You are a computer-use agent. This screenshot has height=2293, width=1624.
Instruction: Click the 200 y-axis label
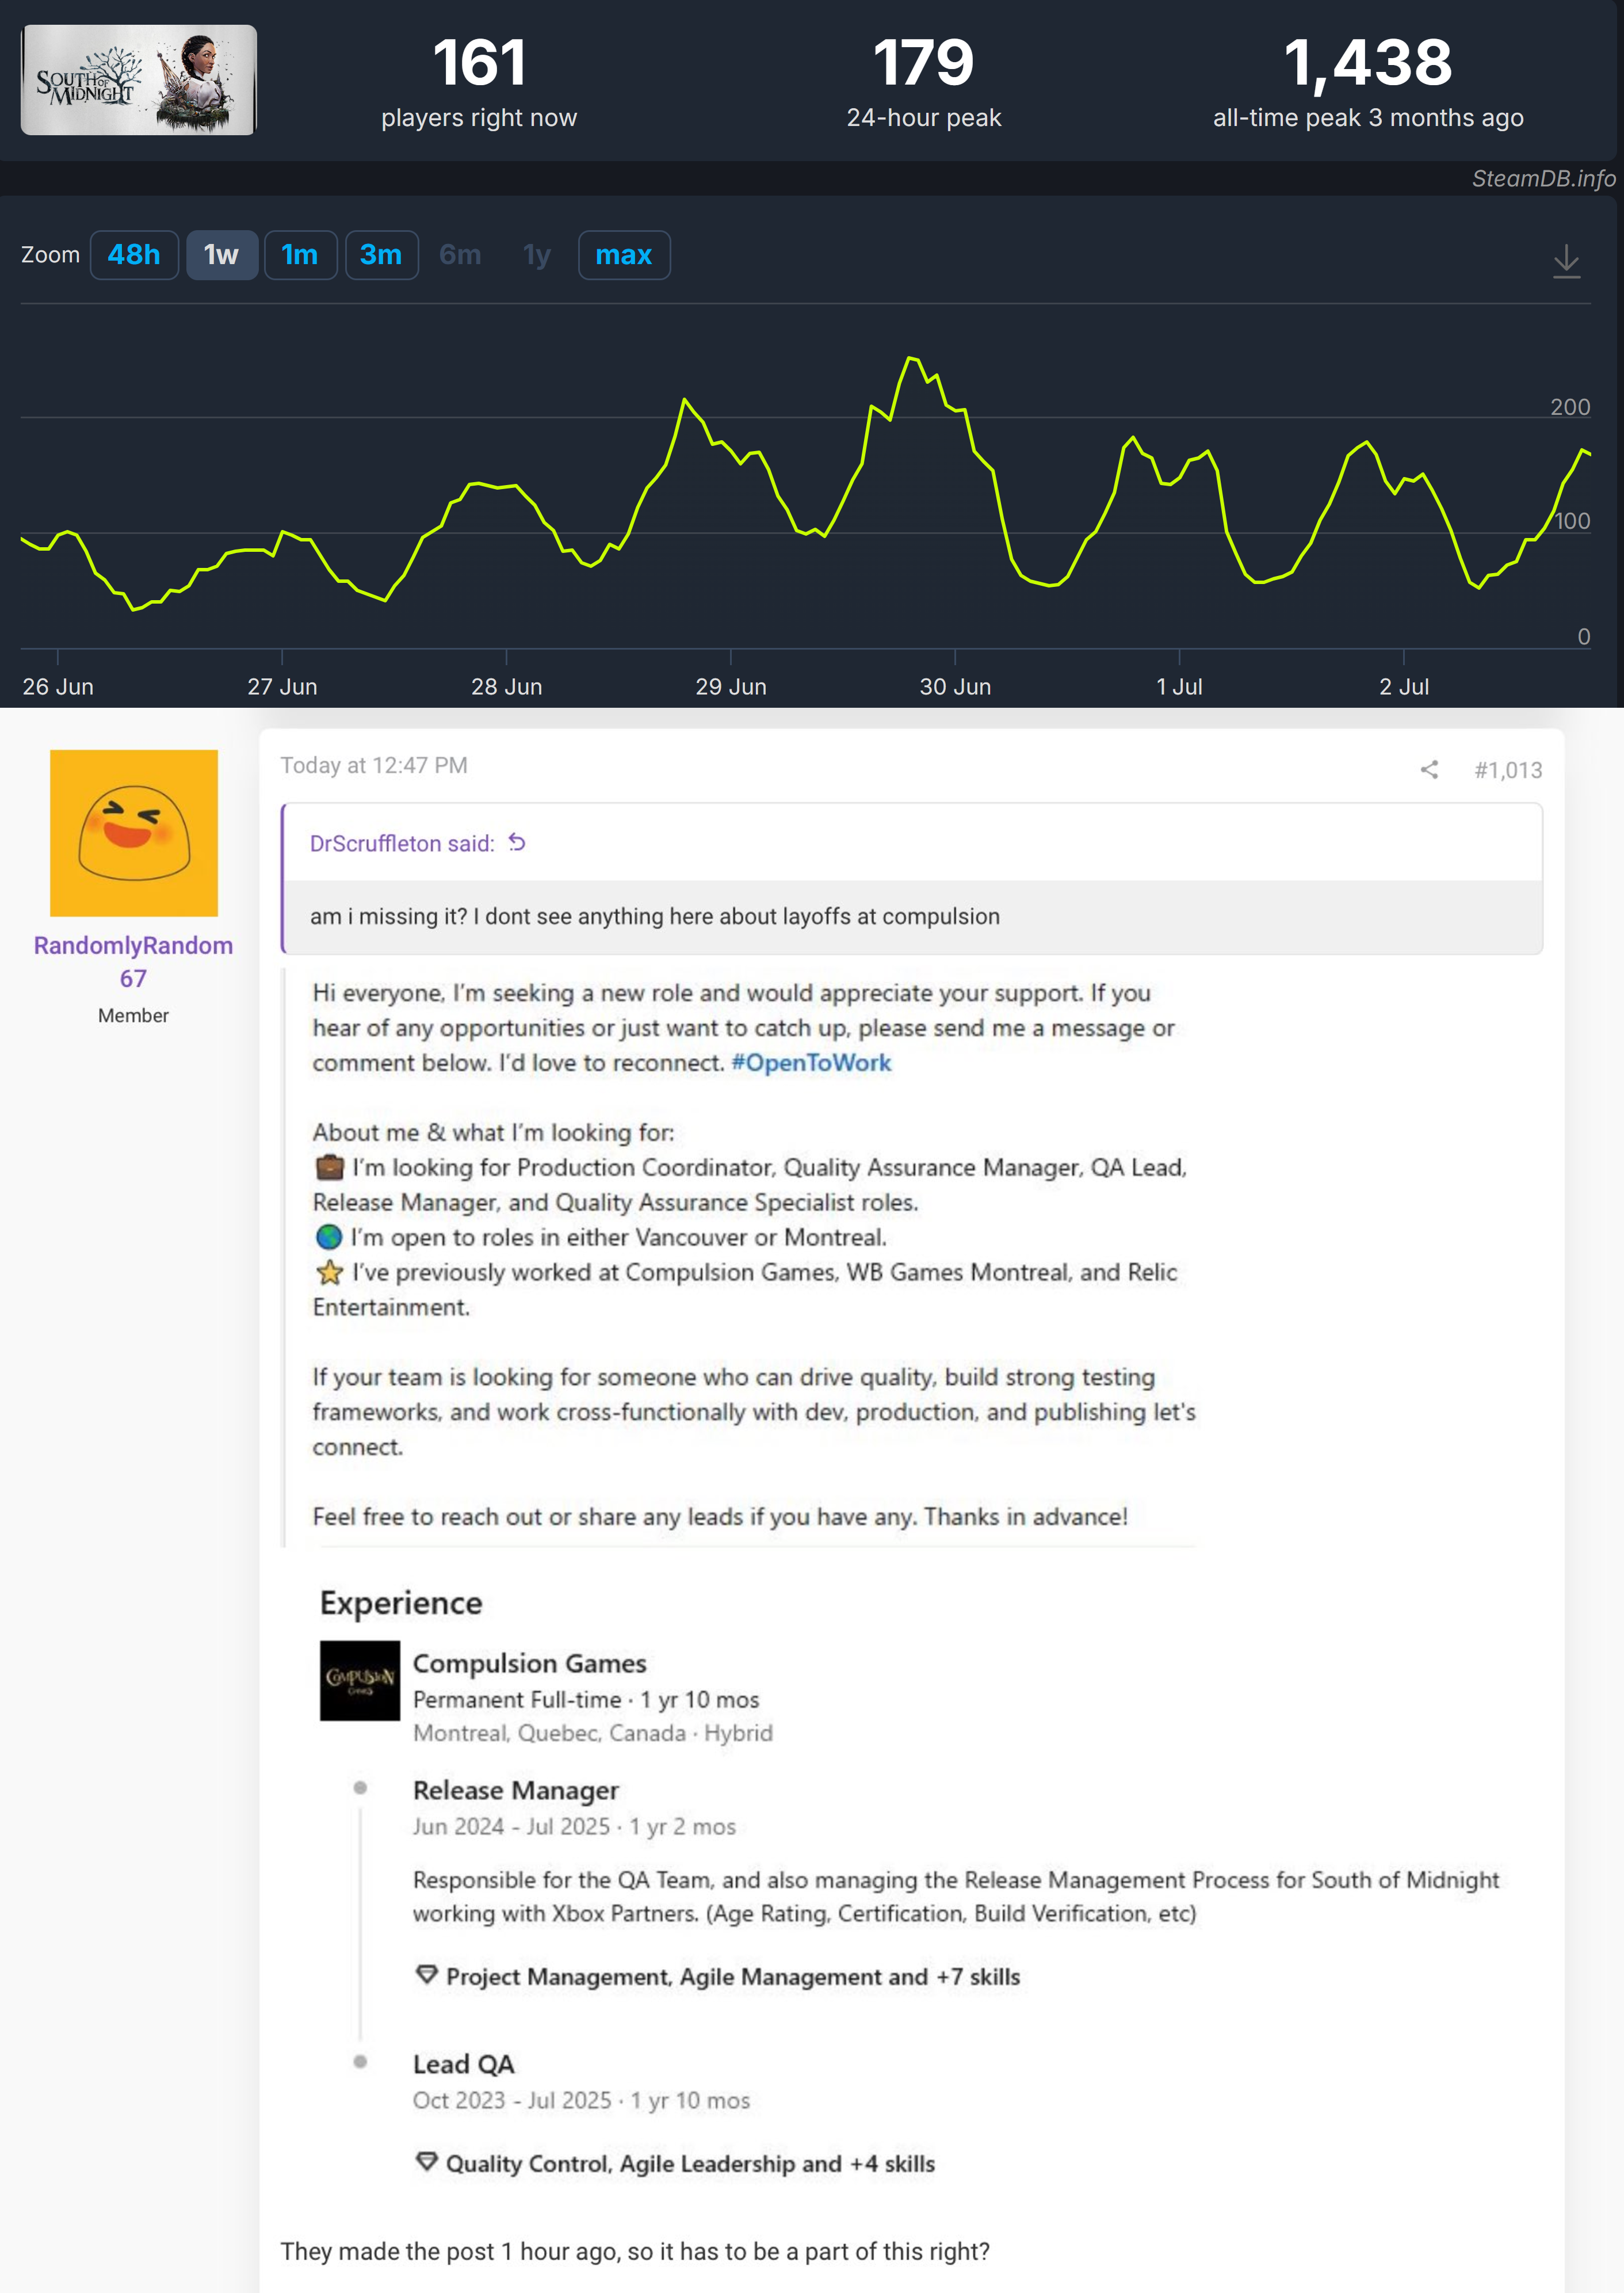(x=1570, y=407)
